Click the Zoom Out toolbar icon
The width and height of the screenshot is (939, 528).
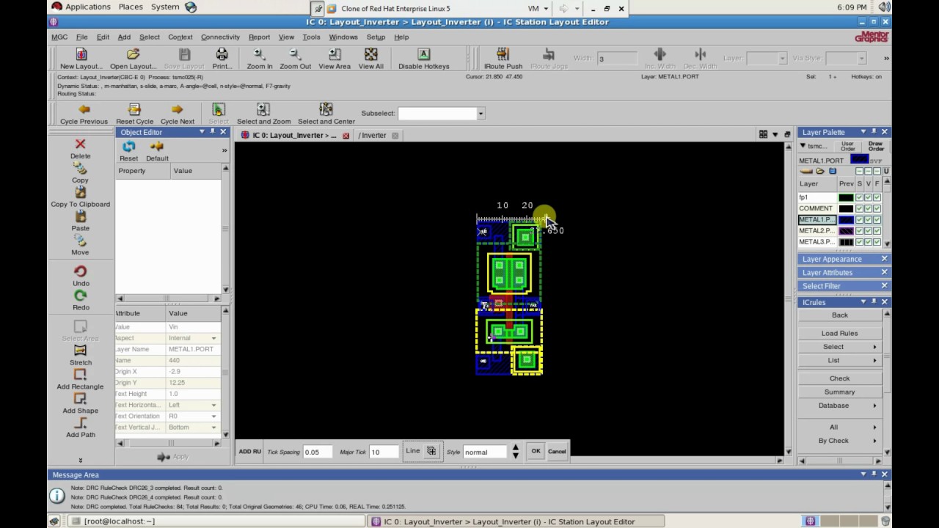pos(295,54)
